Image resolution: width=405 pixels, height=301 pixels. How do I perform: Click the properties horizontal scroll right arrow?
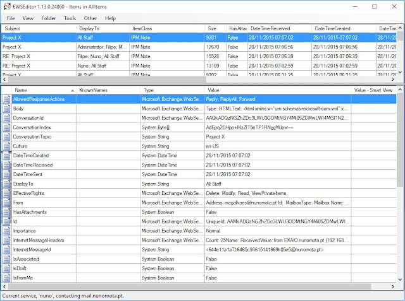tap(393, 286)
